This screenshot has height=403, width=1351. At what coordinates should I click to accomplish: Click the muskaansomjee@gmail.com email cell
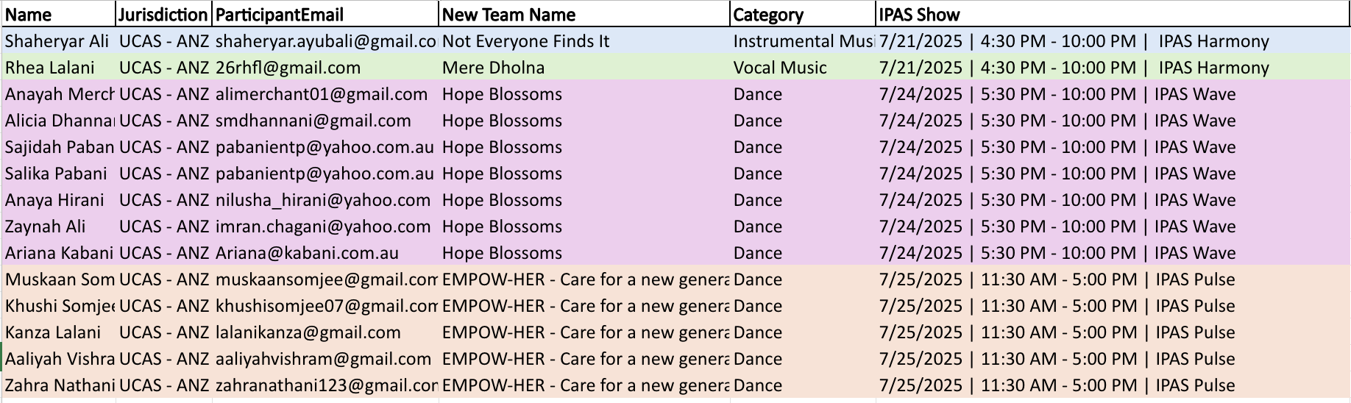click(326, 279)
